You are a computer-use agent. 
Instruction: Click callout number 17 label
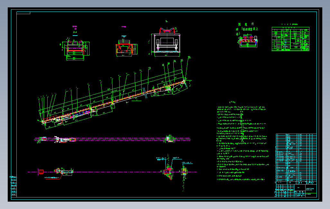pyautogui.click(x=150, y=68)
